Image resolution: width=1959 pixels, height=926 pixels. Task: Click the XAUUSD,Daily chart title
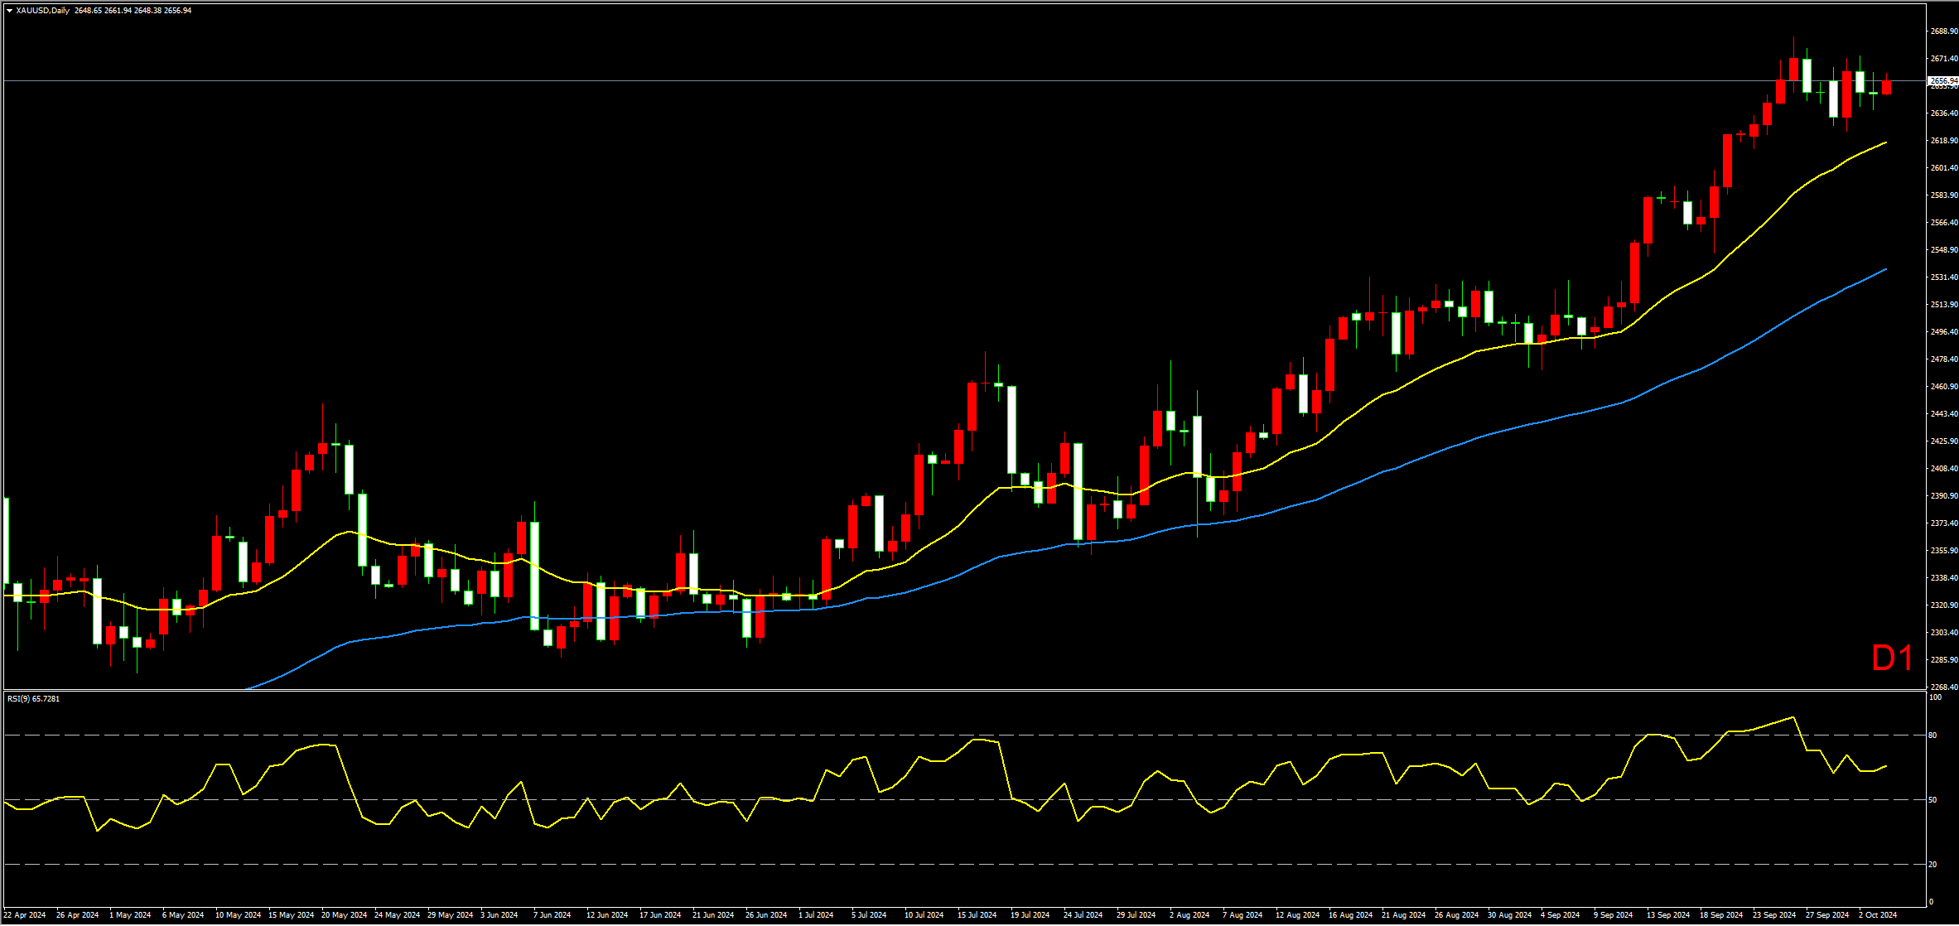point(43,11)
